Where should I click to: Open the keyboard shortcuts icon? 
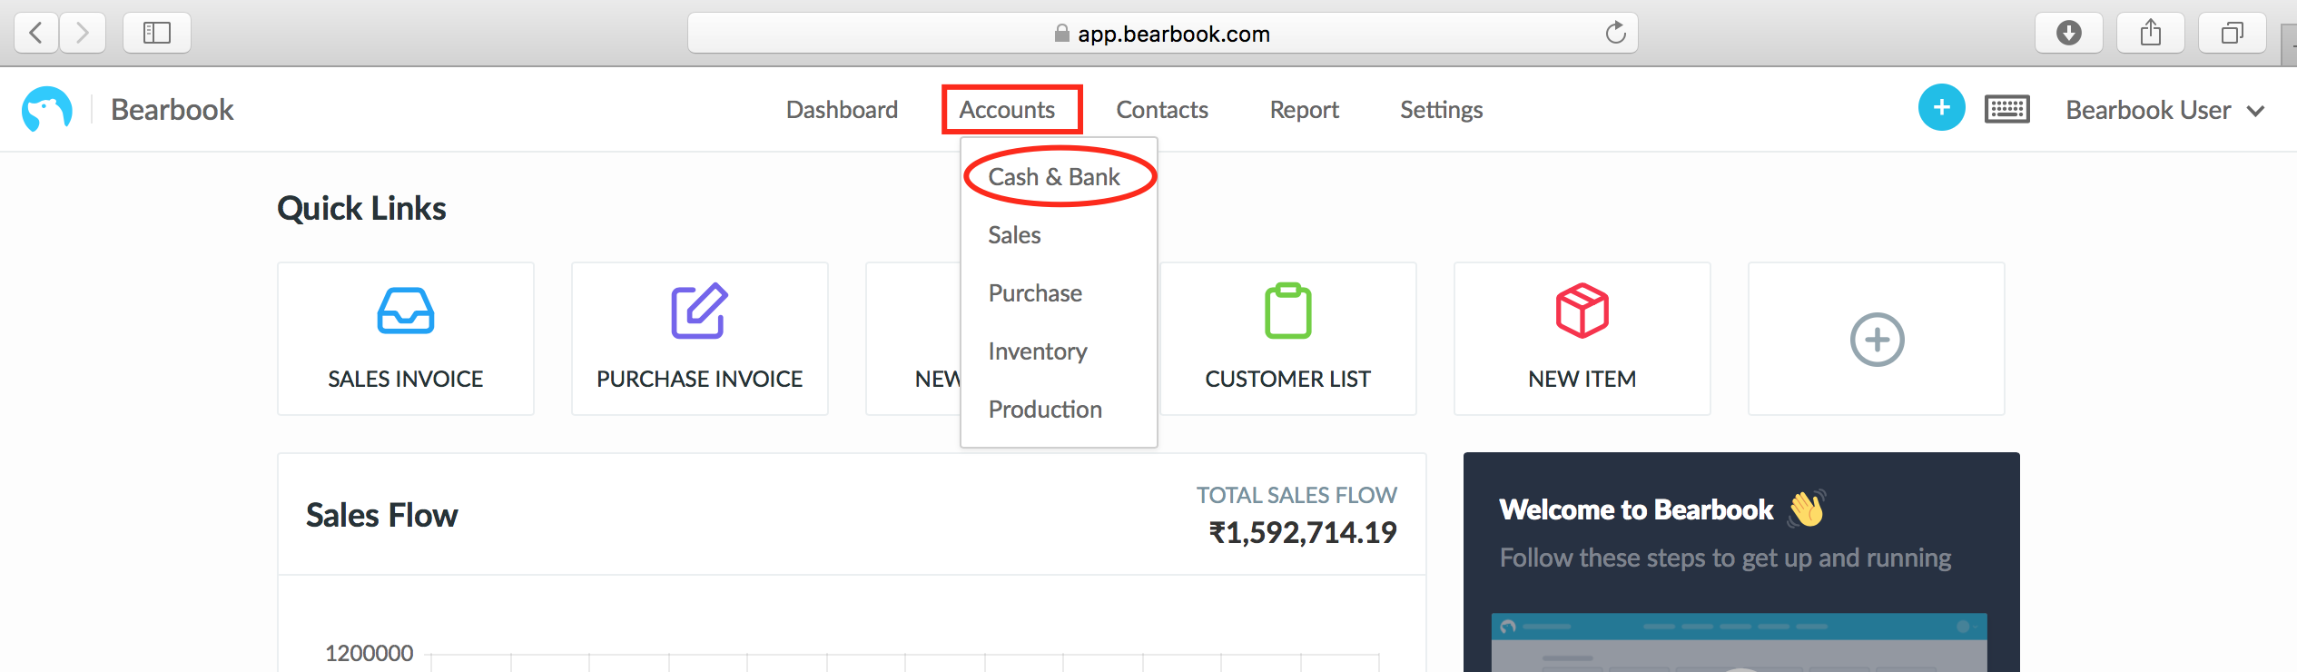2006,109
